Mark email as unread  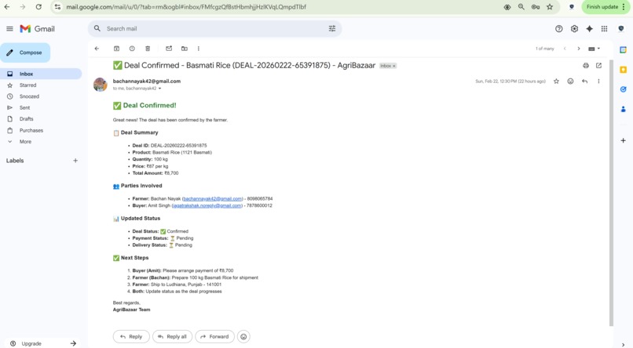pos(169,49)
